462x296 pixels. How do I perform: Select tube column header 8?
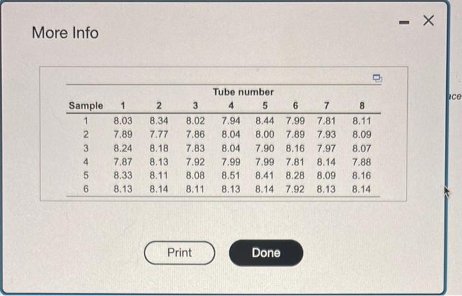(362, 105)
